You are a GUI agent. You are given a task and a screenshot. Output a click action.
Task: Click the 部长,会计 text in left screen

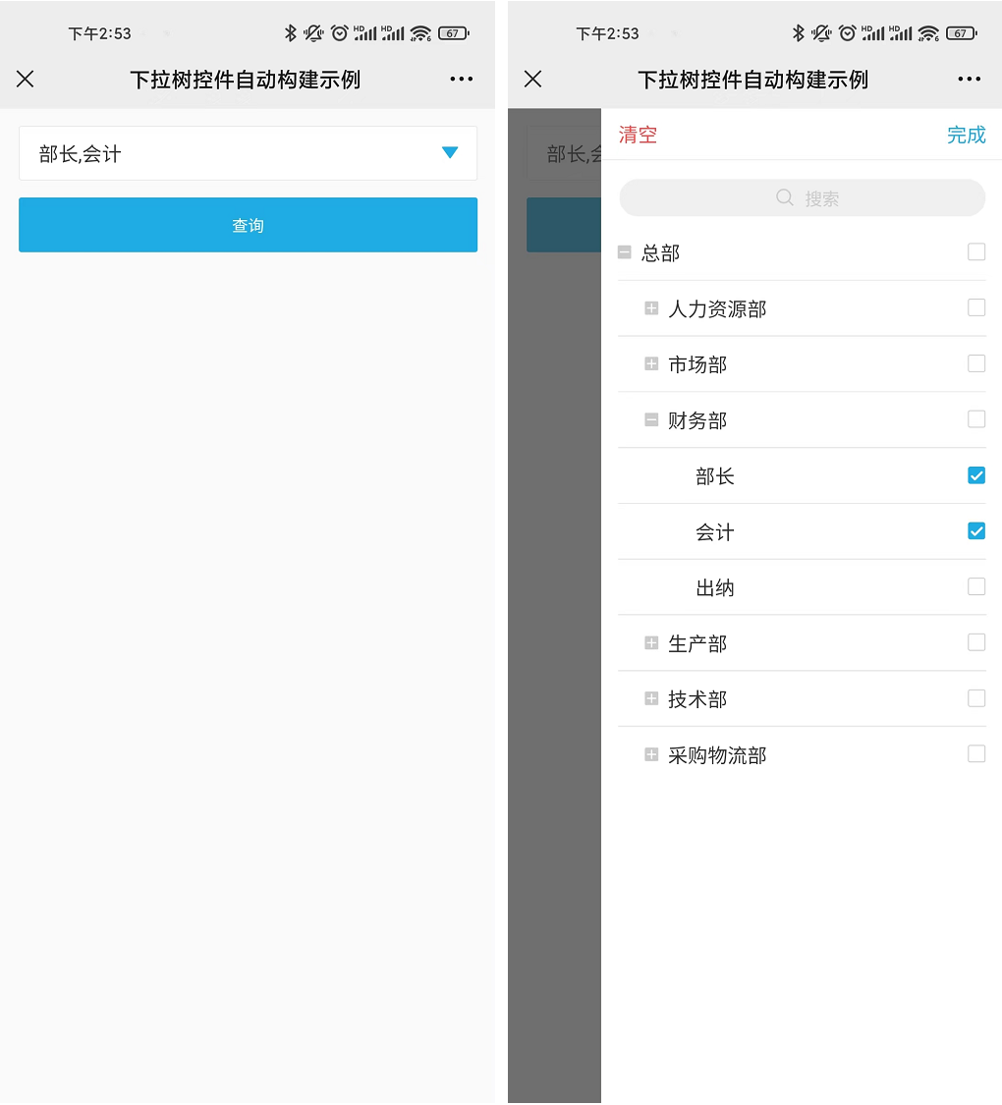(81, 153)
